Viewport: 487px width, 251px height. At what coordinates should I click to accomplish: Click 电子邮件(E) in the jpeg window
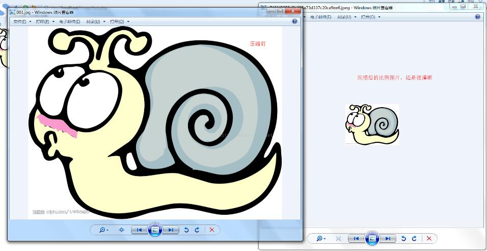tap(321, 17)
